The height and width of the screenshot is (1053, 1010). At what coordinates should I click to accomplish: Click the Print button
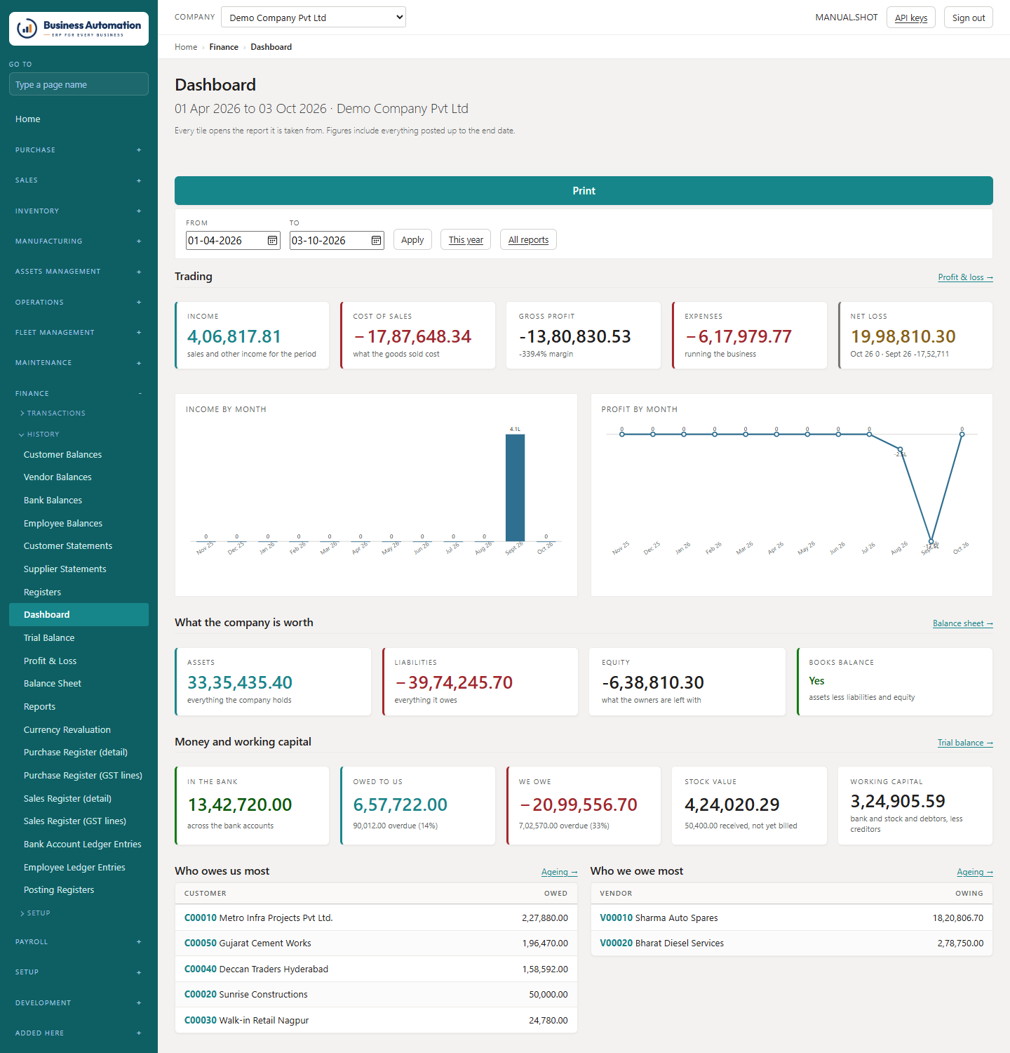[584, 191]
